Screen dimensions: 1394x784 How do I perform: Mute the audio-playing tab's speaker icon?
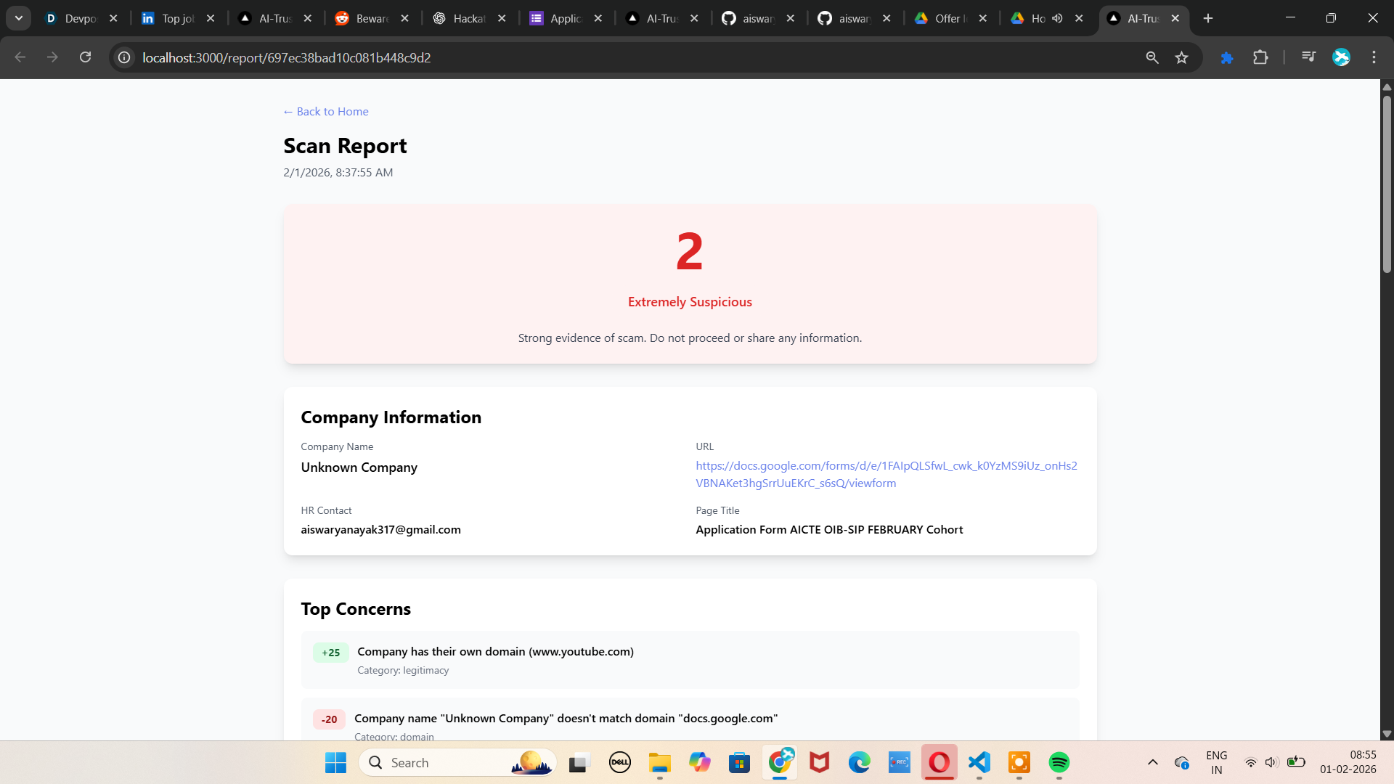point(1057,18)
